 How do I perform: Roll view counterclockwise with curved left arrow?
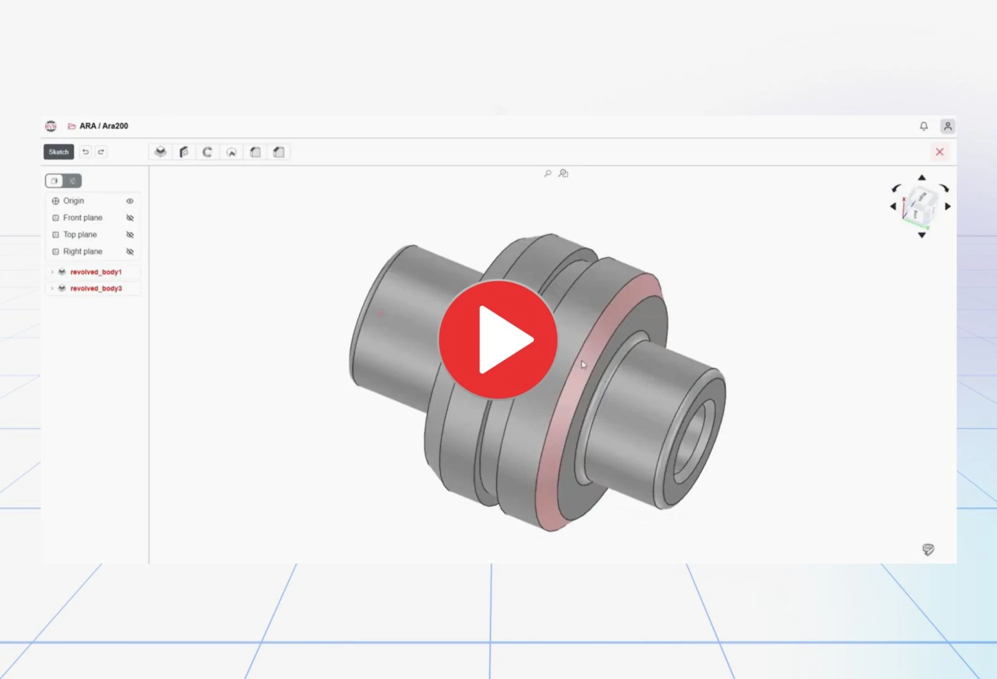coord(897,188)
